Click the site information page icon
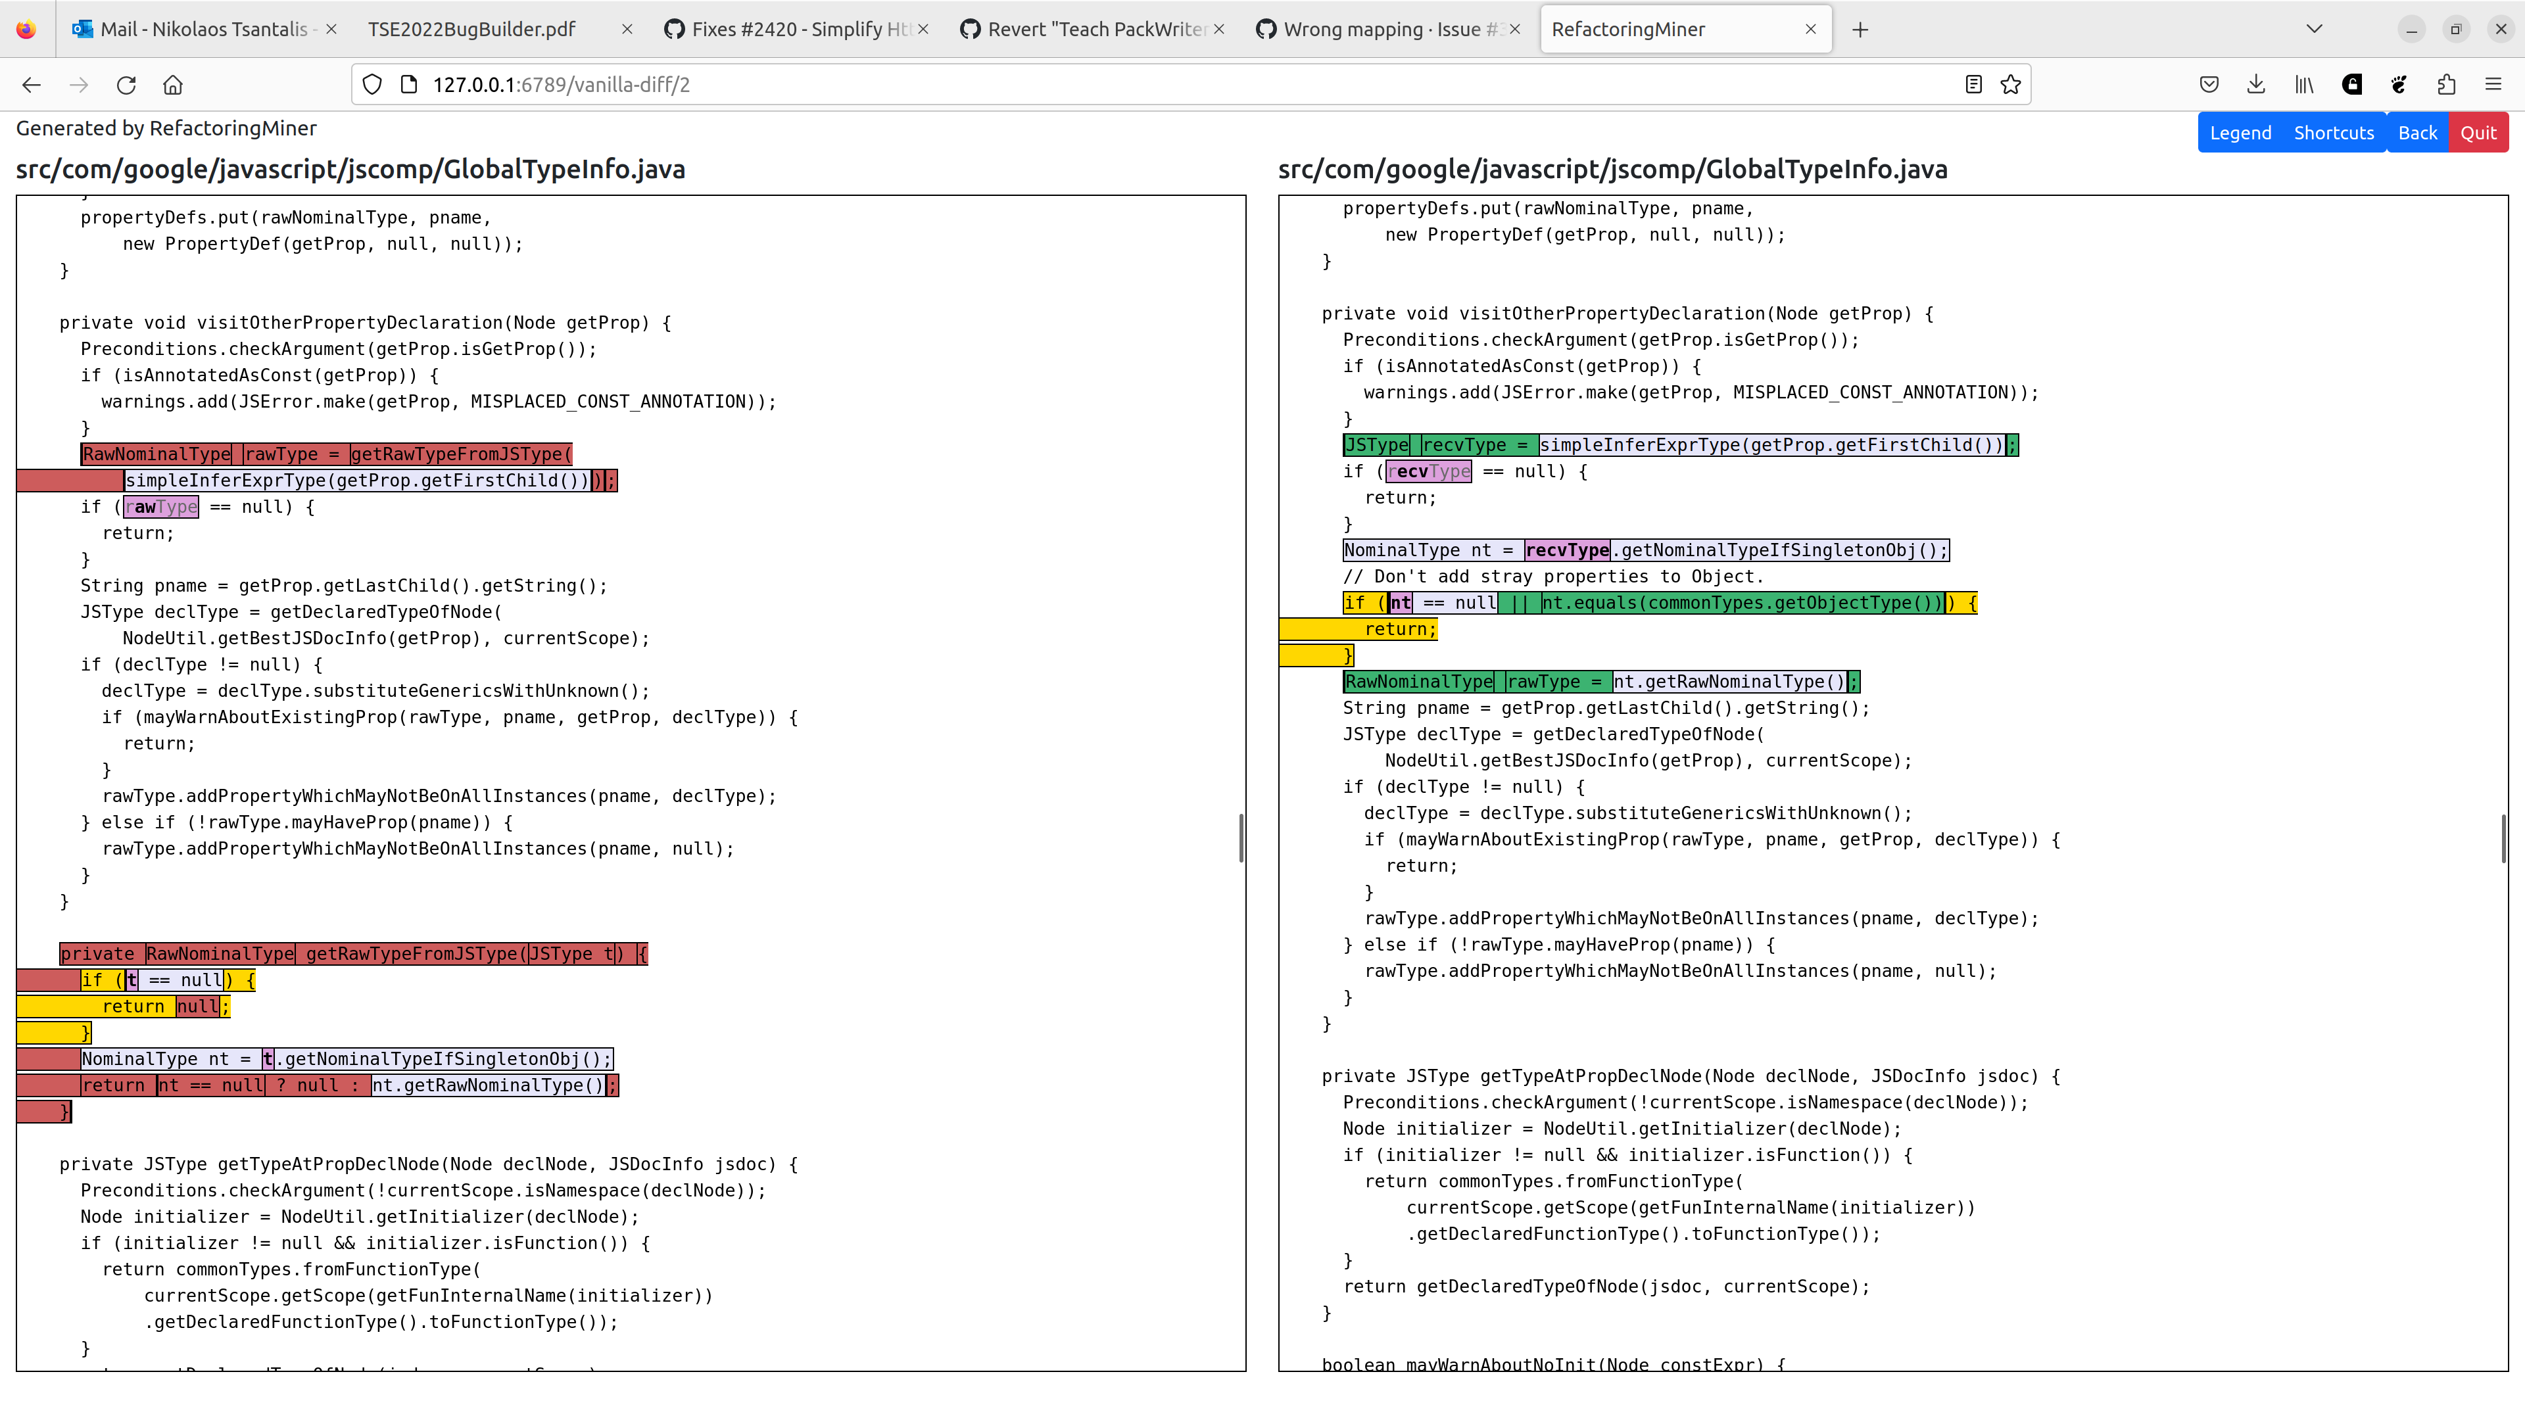Screen dimensions: 2525x1420 point(410,85)
